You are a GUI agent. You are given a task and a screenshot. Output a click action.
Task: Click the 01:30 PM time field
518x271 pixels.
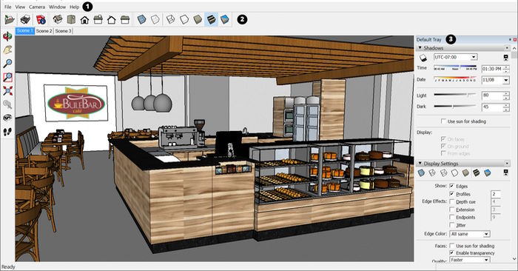pyautogui.click(x=492, y=69)
